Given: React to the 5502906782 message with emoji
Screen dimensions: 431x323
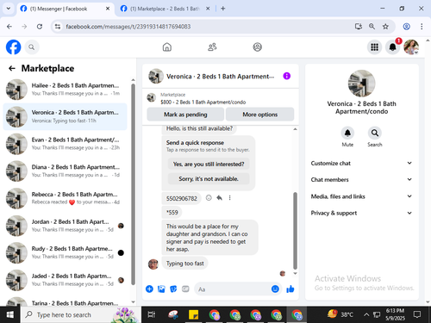Looking at the screenshot, I should (x=209, y=198).
